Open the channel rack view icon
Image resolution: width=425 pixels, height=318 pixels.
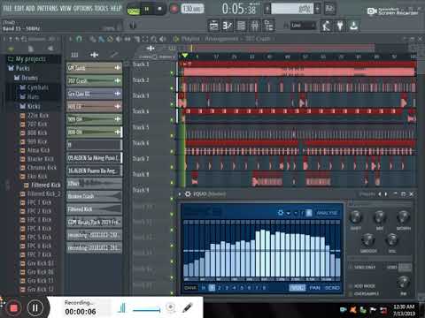click(x=241, y=26)
